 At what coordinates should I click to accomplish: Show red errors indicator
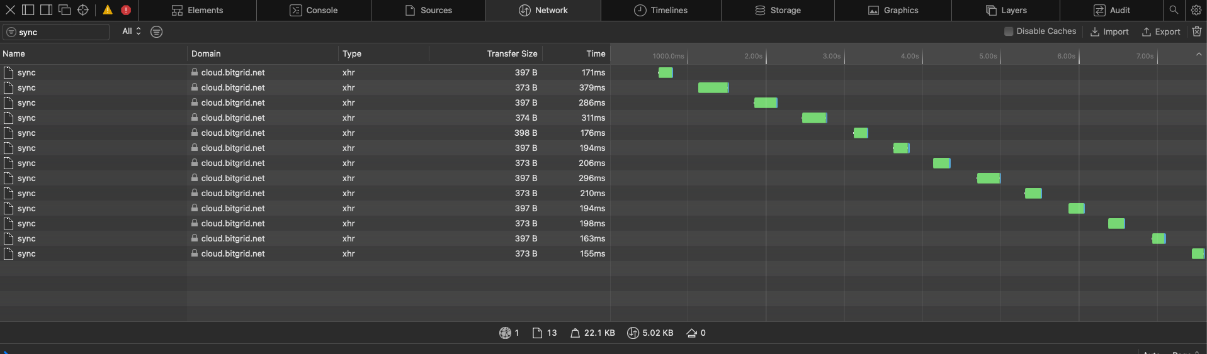point(126,10)
